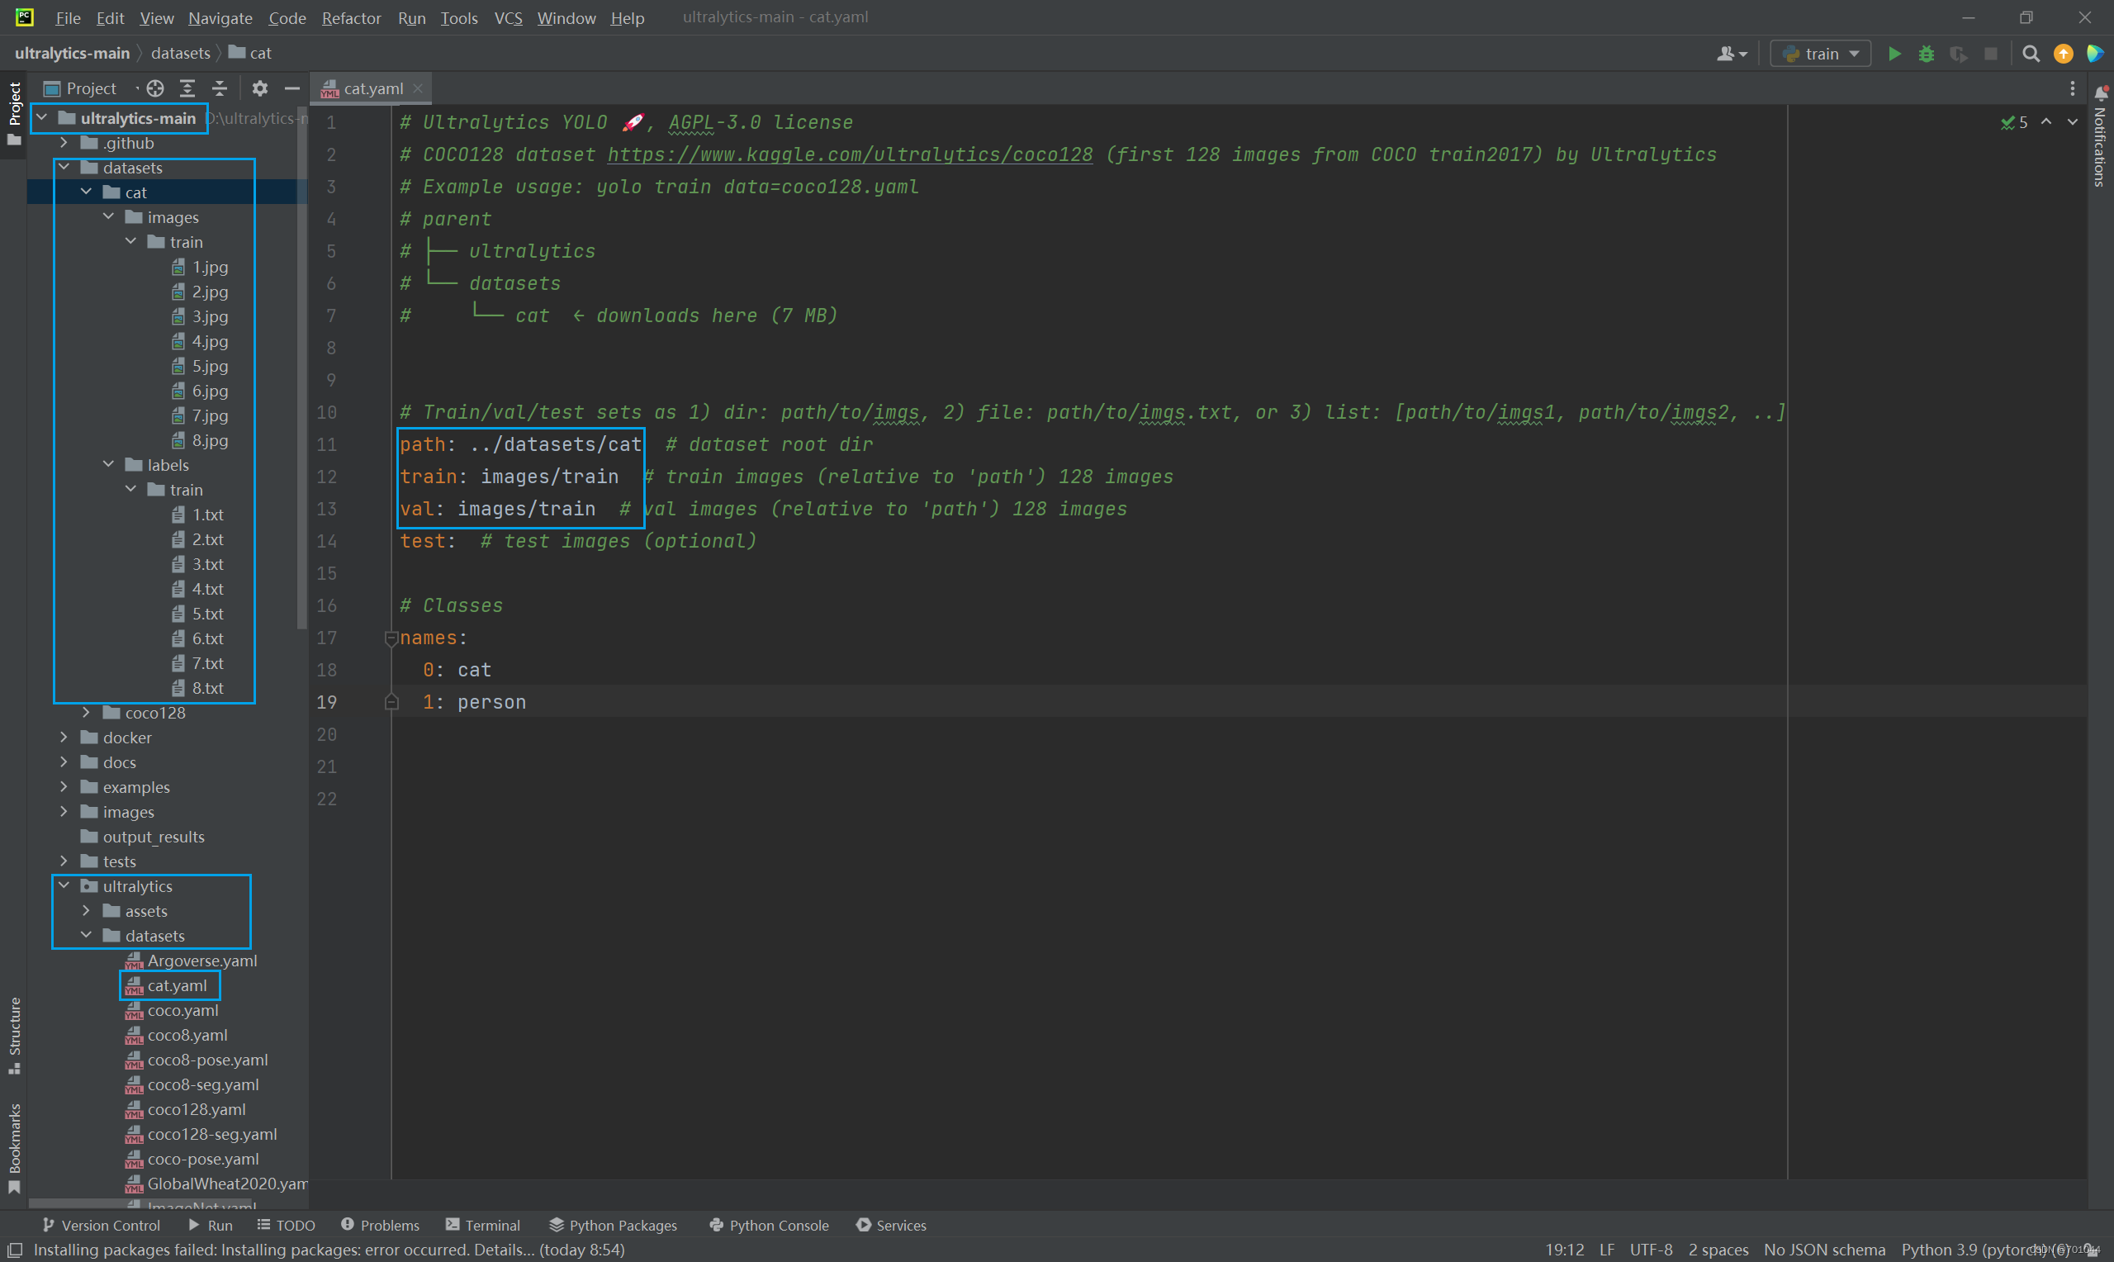
Task: Open Project view mode dropdown
Action: pos(89,88)
